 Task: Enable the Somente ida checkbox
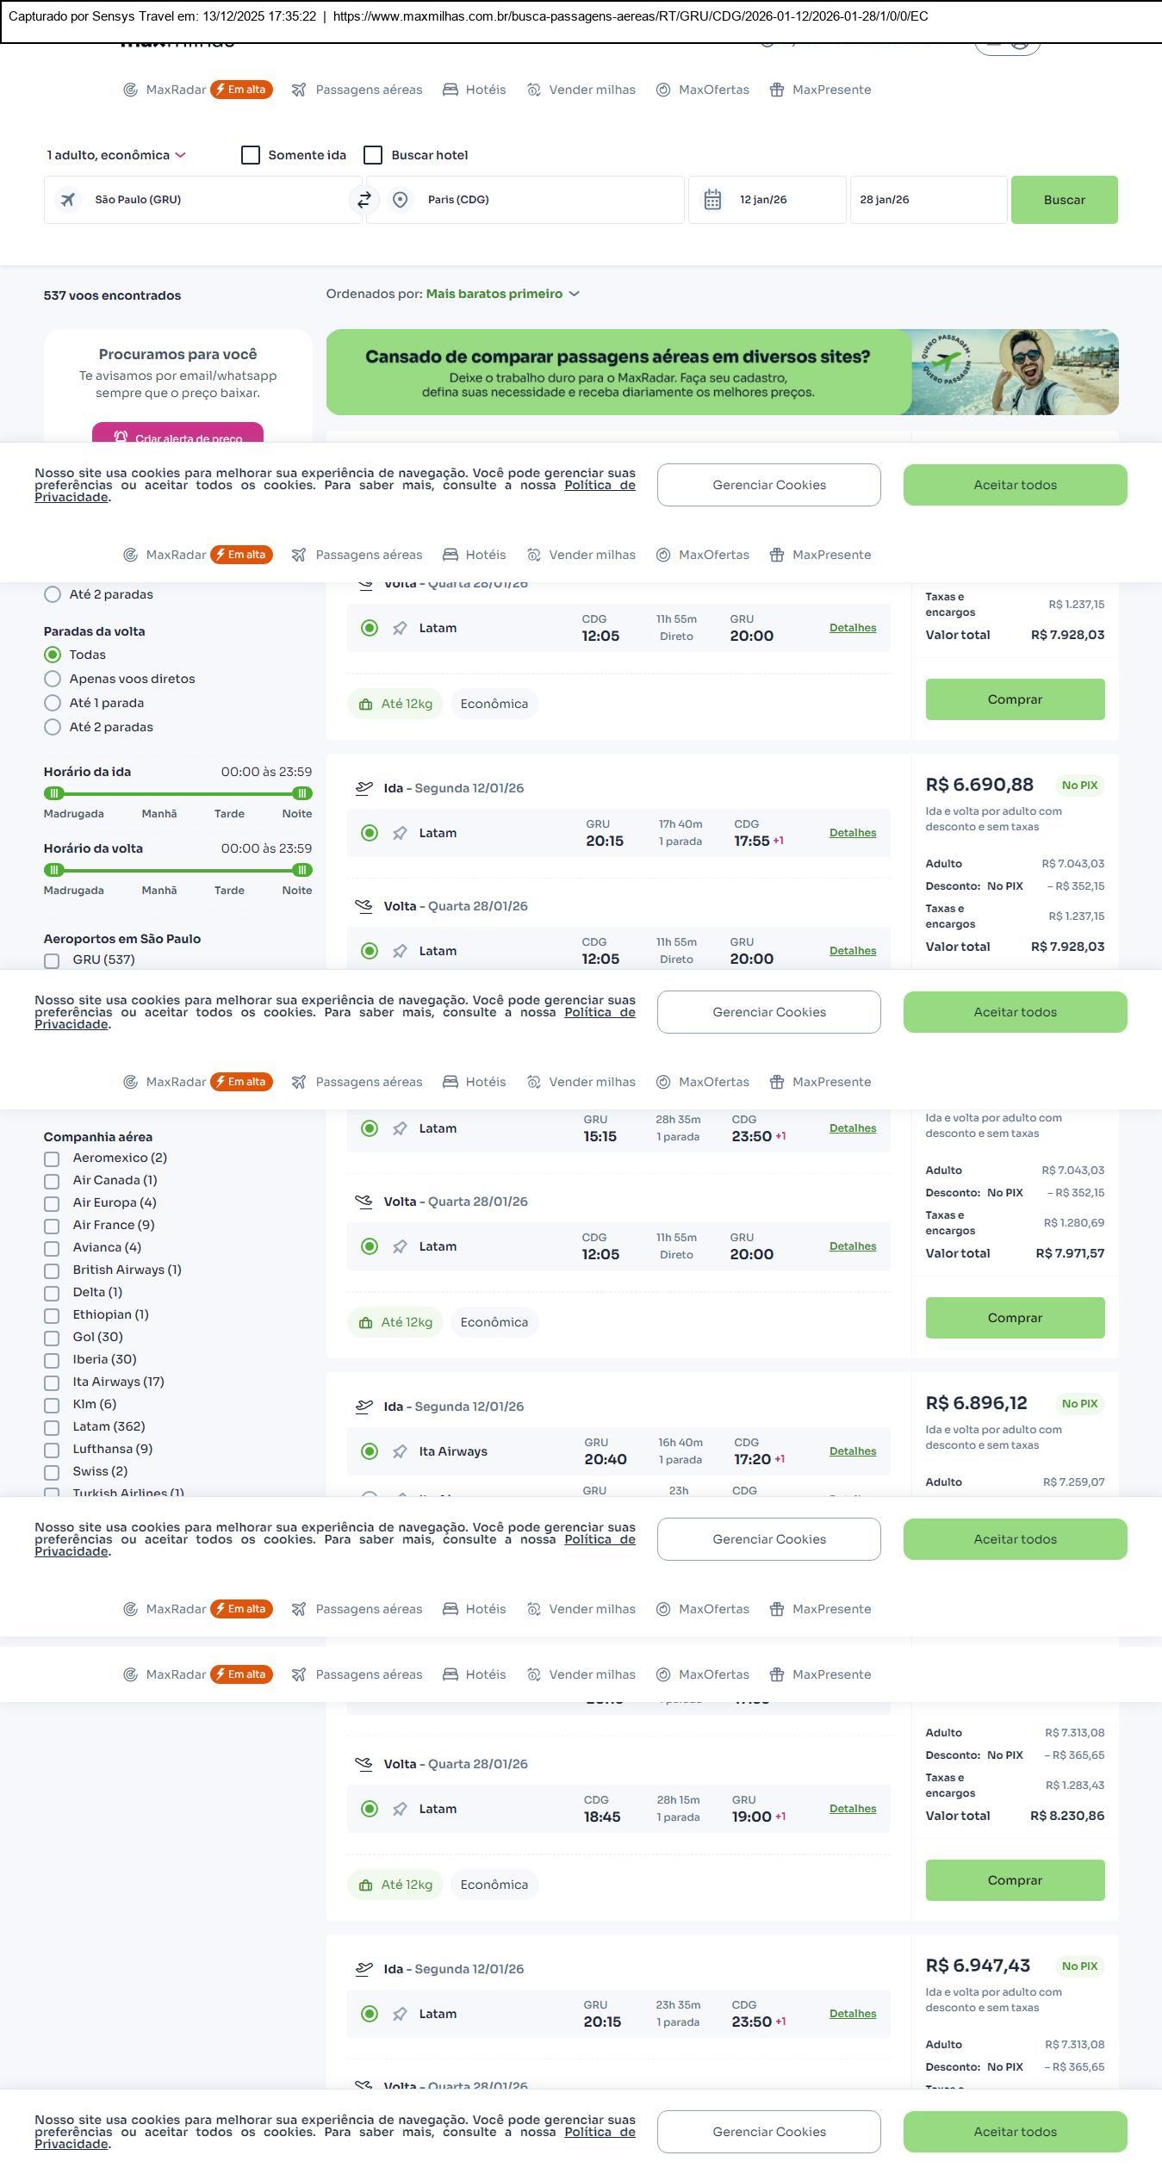coord(251,155)
